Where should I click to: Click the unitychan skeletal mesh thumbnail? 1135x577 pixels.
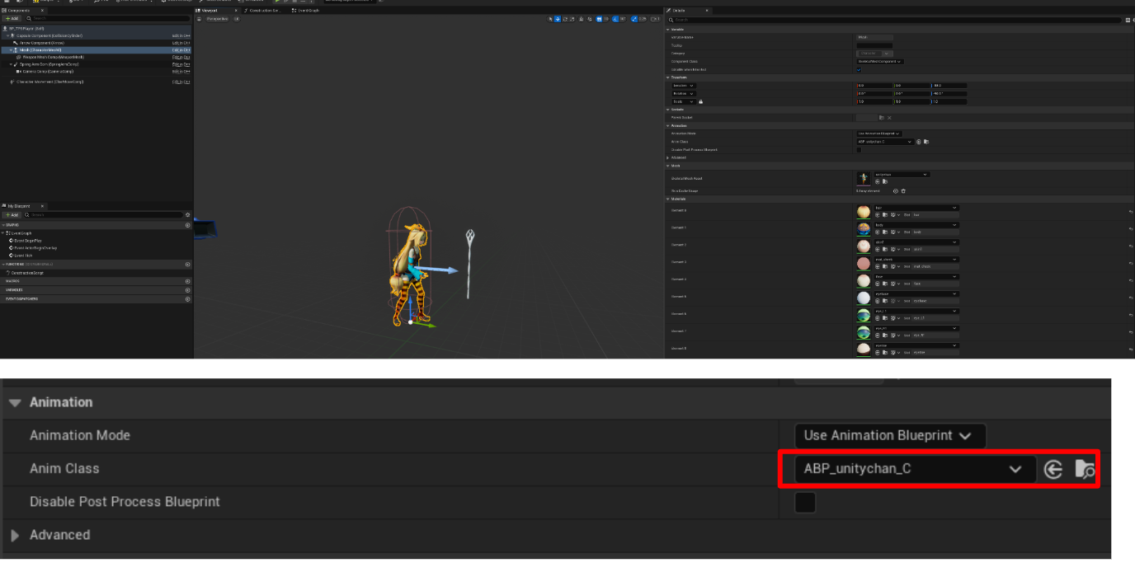tap(864, 178)
